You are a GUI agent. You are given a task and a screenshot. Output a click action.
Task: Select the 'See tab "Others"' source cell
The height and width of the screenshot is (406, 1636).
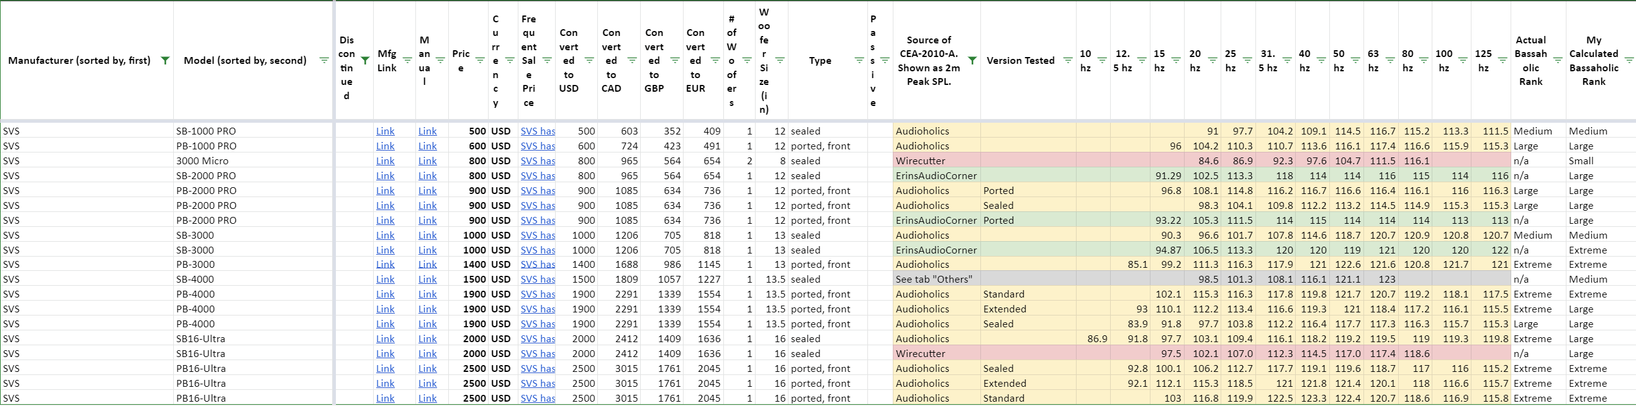click(937, 279)
